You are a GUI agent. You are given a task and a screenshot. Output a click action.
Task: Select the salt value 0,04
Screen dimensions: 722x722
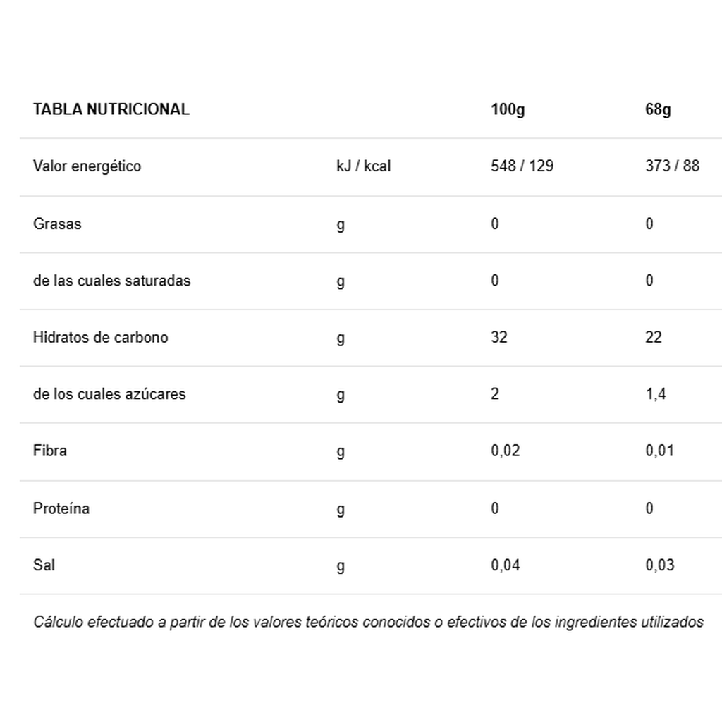coord(505,565)
